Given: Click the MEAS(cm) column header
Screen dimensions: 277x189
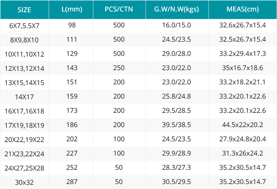Looking at the screenshot, I should [243, 10].
